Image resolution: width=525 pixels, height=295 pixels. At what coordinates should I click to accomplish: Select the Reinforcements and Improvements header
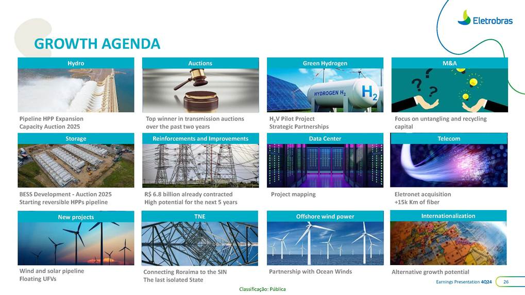coord(200,138)
